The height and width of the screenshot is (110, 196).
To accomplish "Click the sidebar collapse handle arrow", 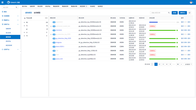I will pos(21,52).
